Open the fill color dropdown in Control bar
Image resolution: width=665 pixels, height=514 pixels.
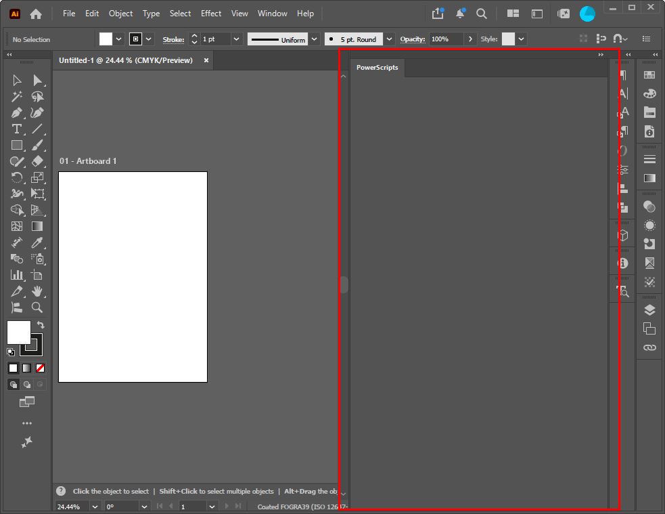point(119,39)
